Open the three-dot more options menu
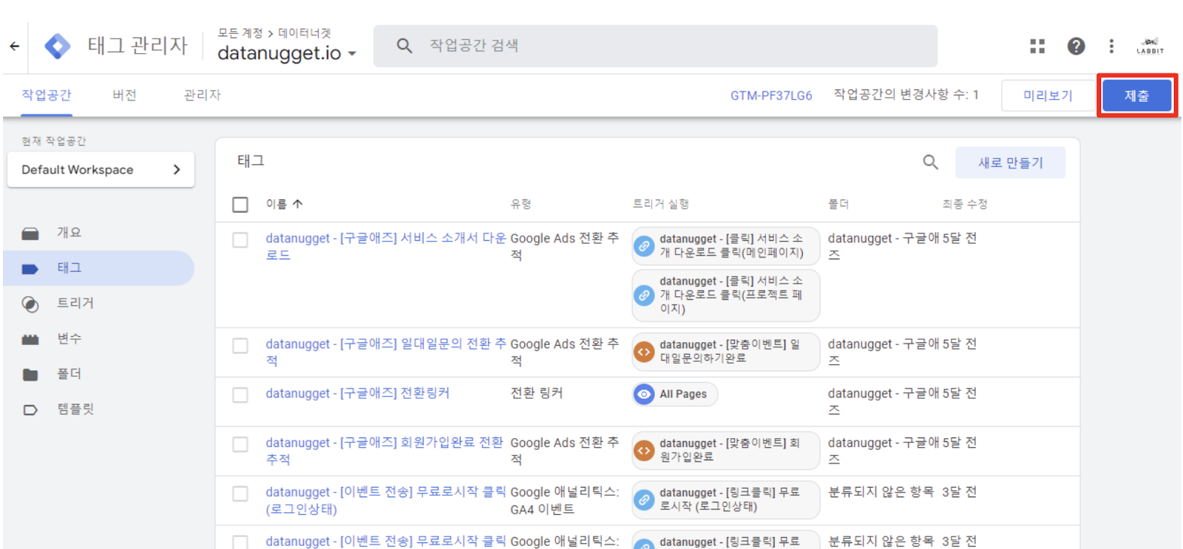The image size is (1183, 549). [x=1111, y=46]
